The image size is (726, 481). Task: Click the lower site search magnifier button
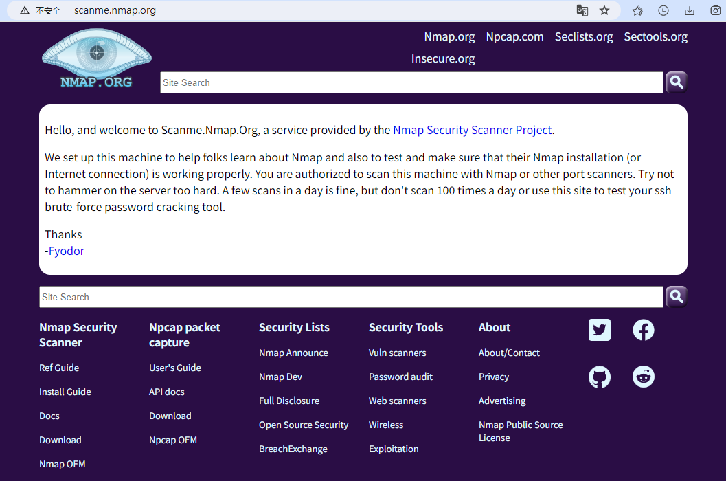[x=676, y=297]
